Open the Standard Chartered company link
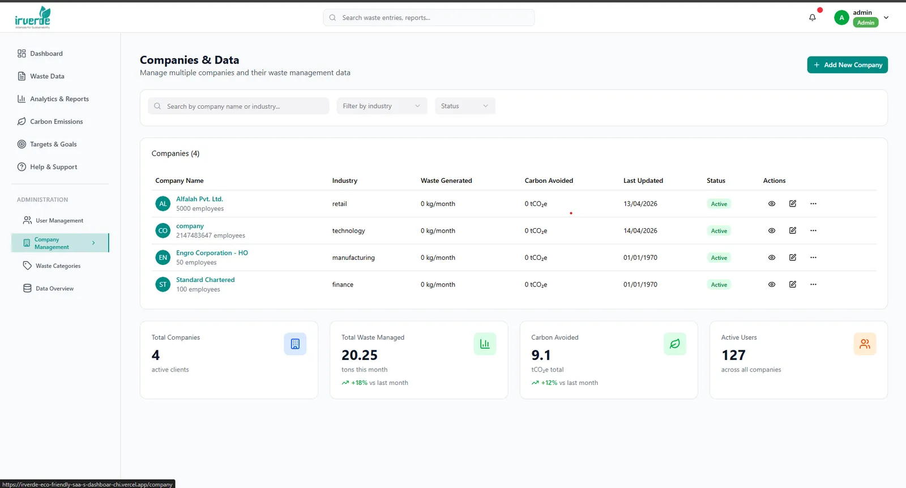Screen dimensions: 906x488 point(205,280)
